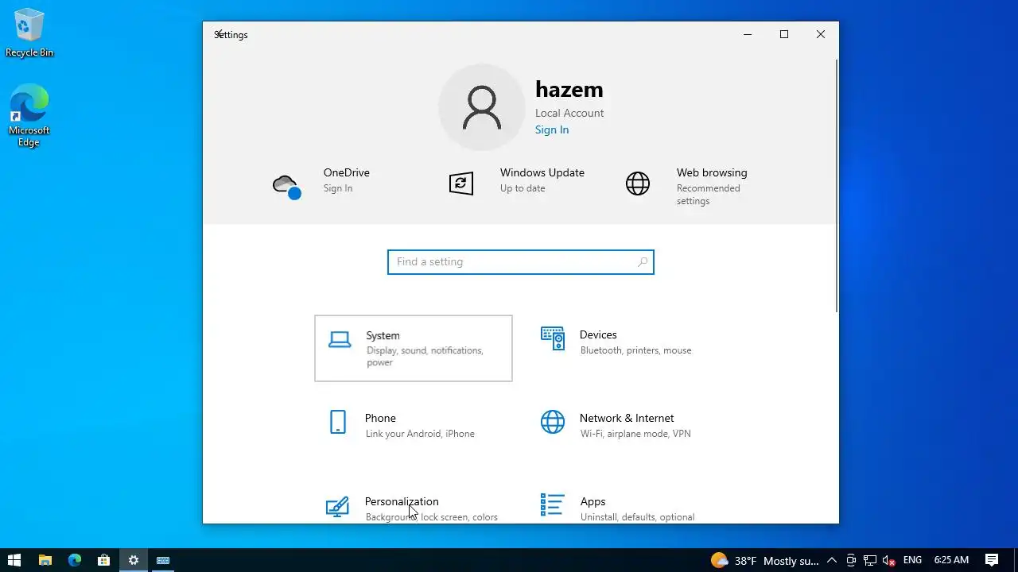Screen dimensions: 1018x572
Task: Open the weather widget showing 38°F
Action: tap(764, 560)
